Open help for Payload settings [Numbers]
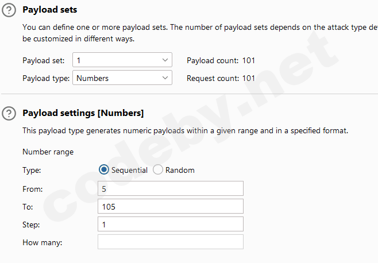This screenshot has height=263, width=378. (9, 114)
